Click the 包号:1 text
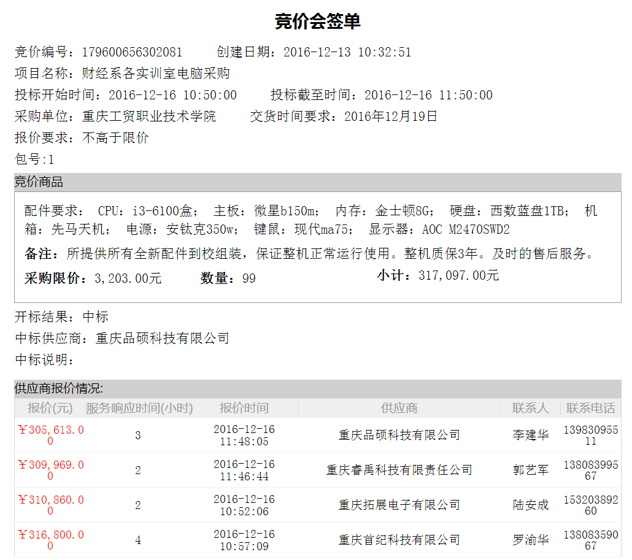 34,159
